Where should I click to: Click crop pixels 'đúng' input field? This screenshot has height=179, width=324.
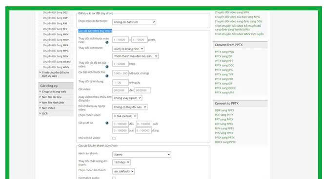[143, 130]
